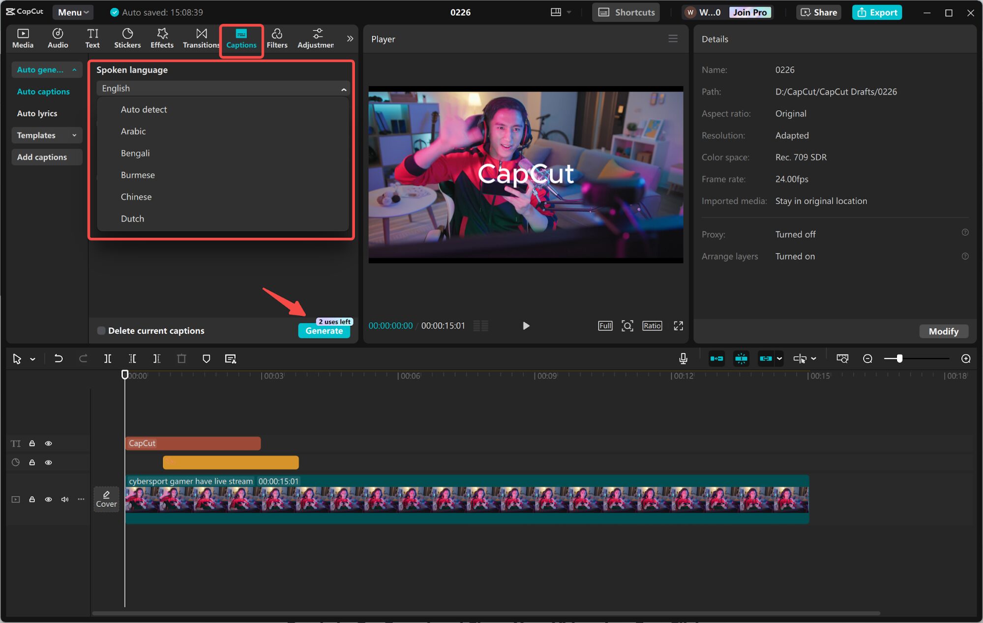Click the Join Pro button

[749, 12]
